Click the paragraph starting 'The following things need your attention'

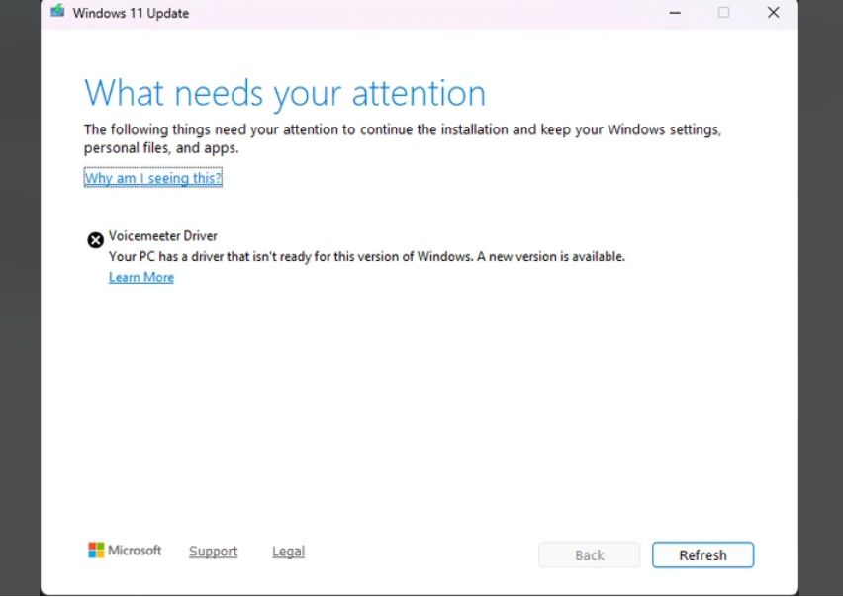(x=402, y=138)
